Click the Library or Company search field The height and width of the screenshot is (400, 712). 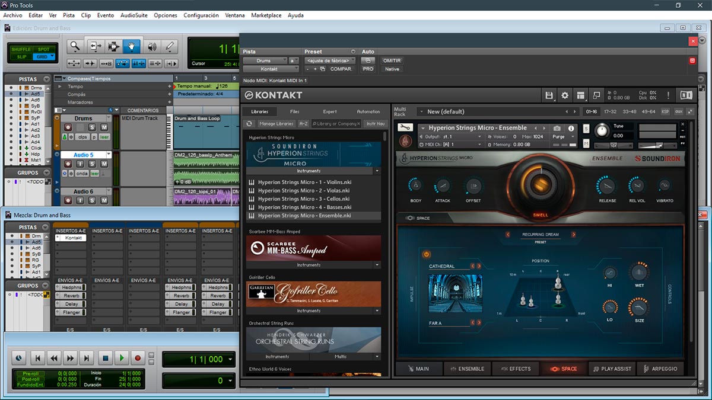pyautogui.click(x=336, y=123)
